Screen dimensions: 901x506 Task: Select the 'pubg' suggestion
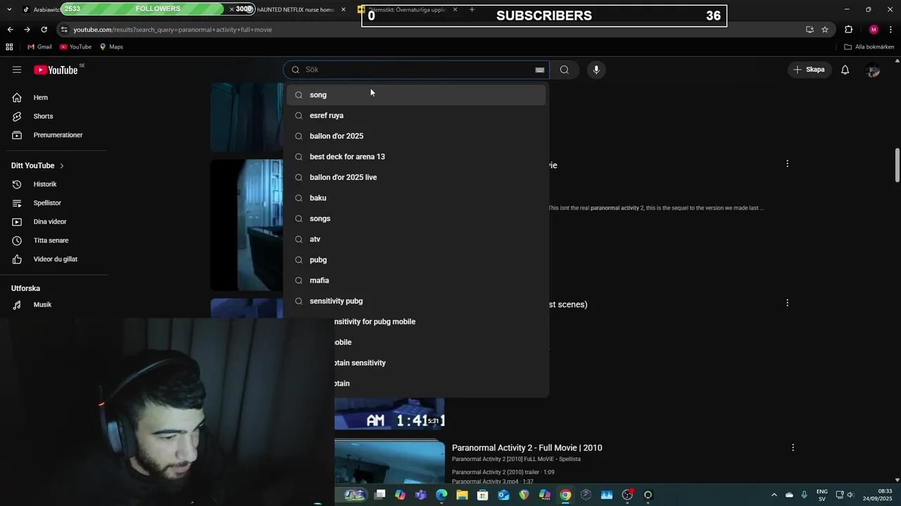coord(416,260)
